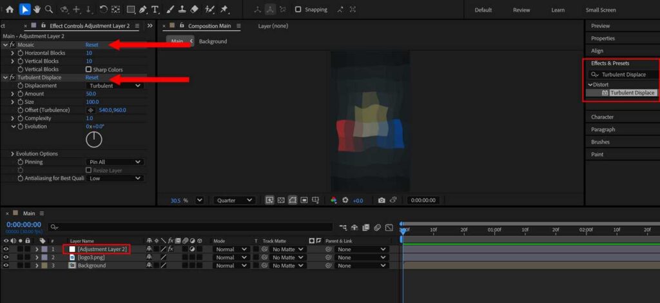Open the magnification ratio dropdown
This screenshot has width=660, height=303.
[200, 200]
